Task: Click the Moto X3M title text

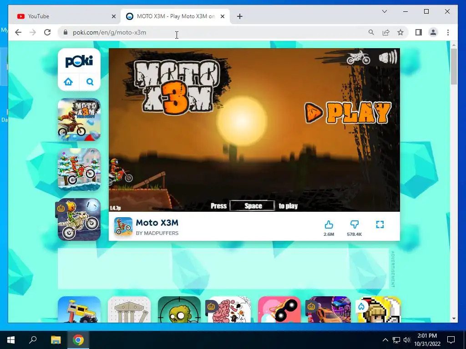Action: [157, 223]
